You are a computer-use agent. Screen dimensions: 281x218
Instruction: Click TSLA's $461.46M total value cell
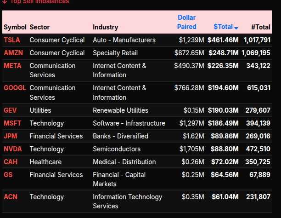pyautogui.click(x=223, y=40)
